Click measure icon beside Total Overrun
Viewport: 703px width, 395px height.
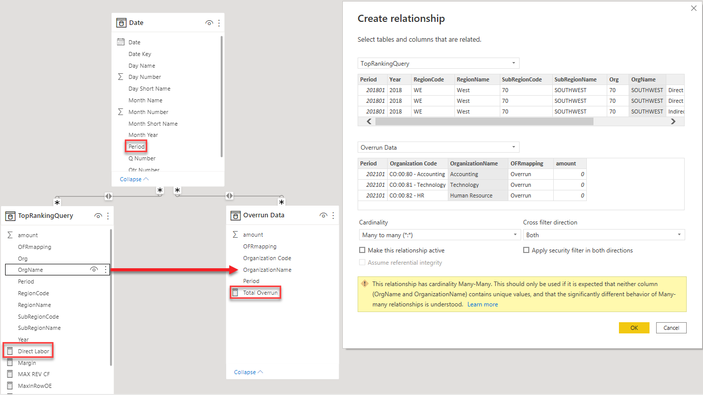(235, 293)
